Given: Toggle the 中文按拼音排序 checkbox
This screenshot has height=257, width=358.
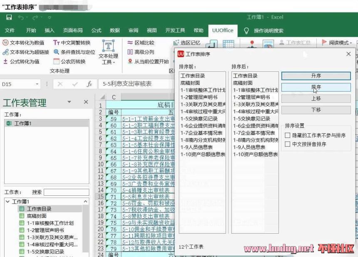Looking at the screenshot, I should click(x=288, y=144).
